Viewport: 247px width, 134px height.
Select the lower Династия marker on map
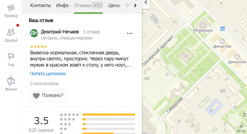tap(237, 57)
